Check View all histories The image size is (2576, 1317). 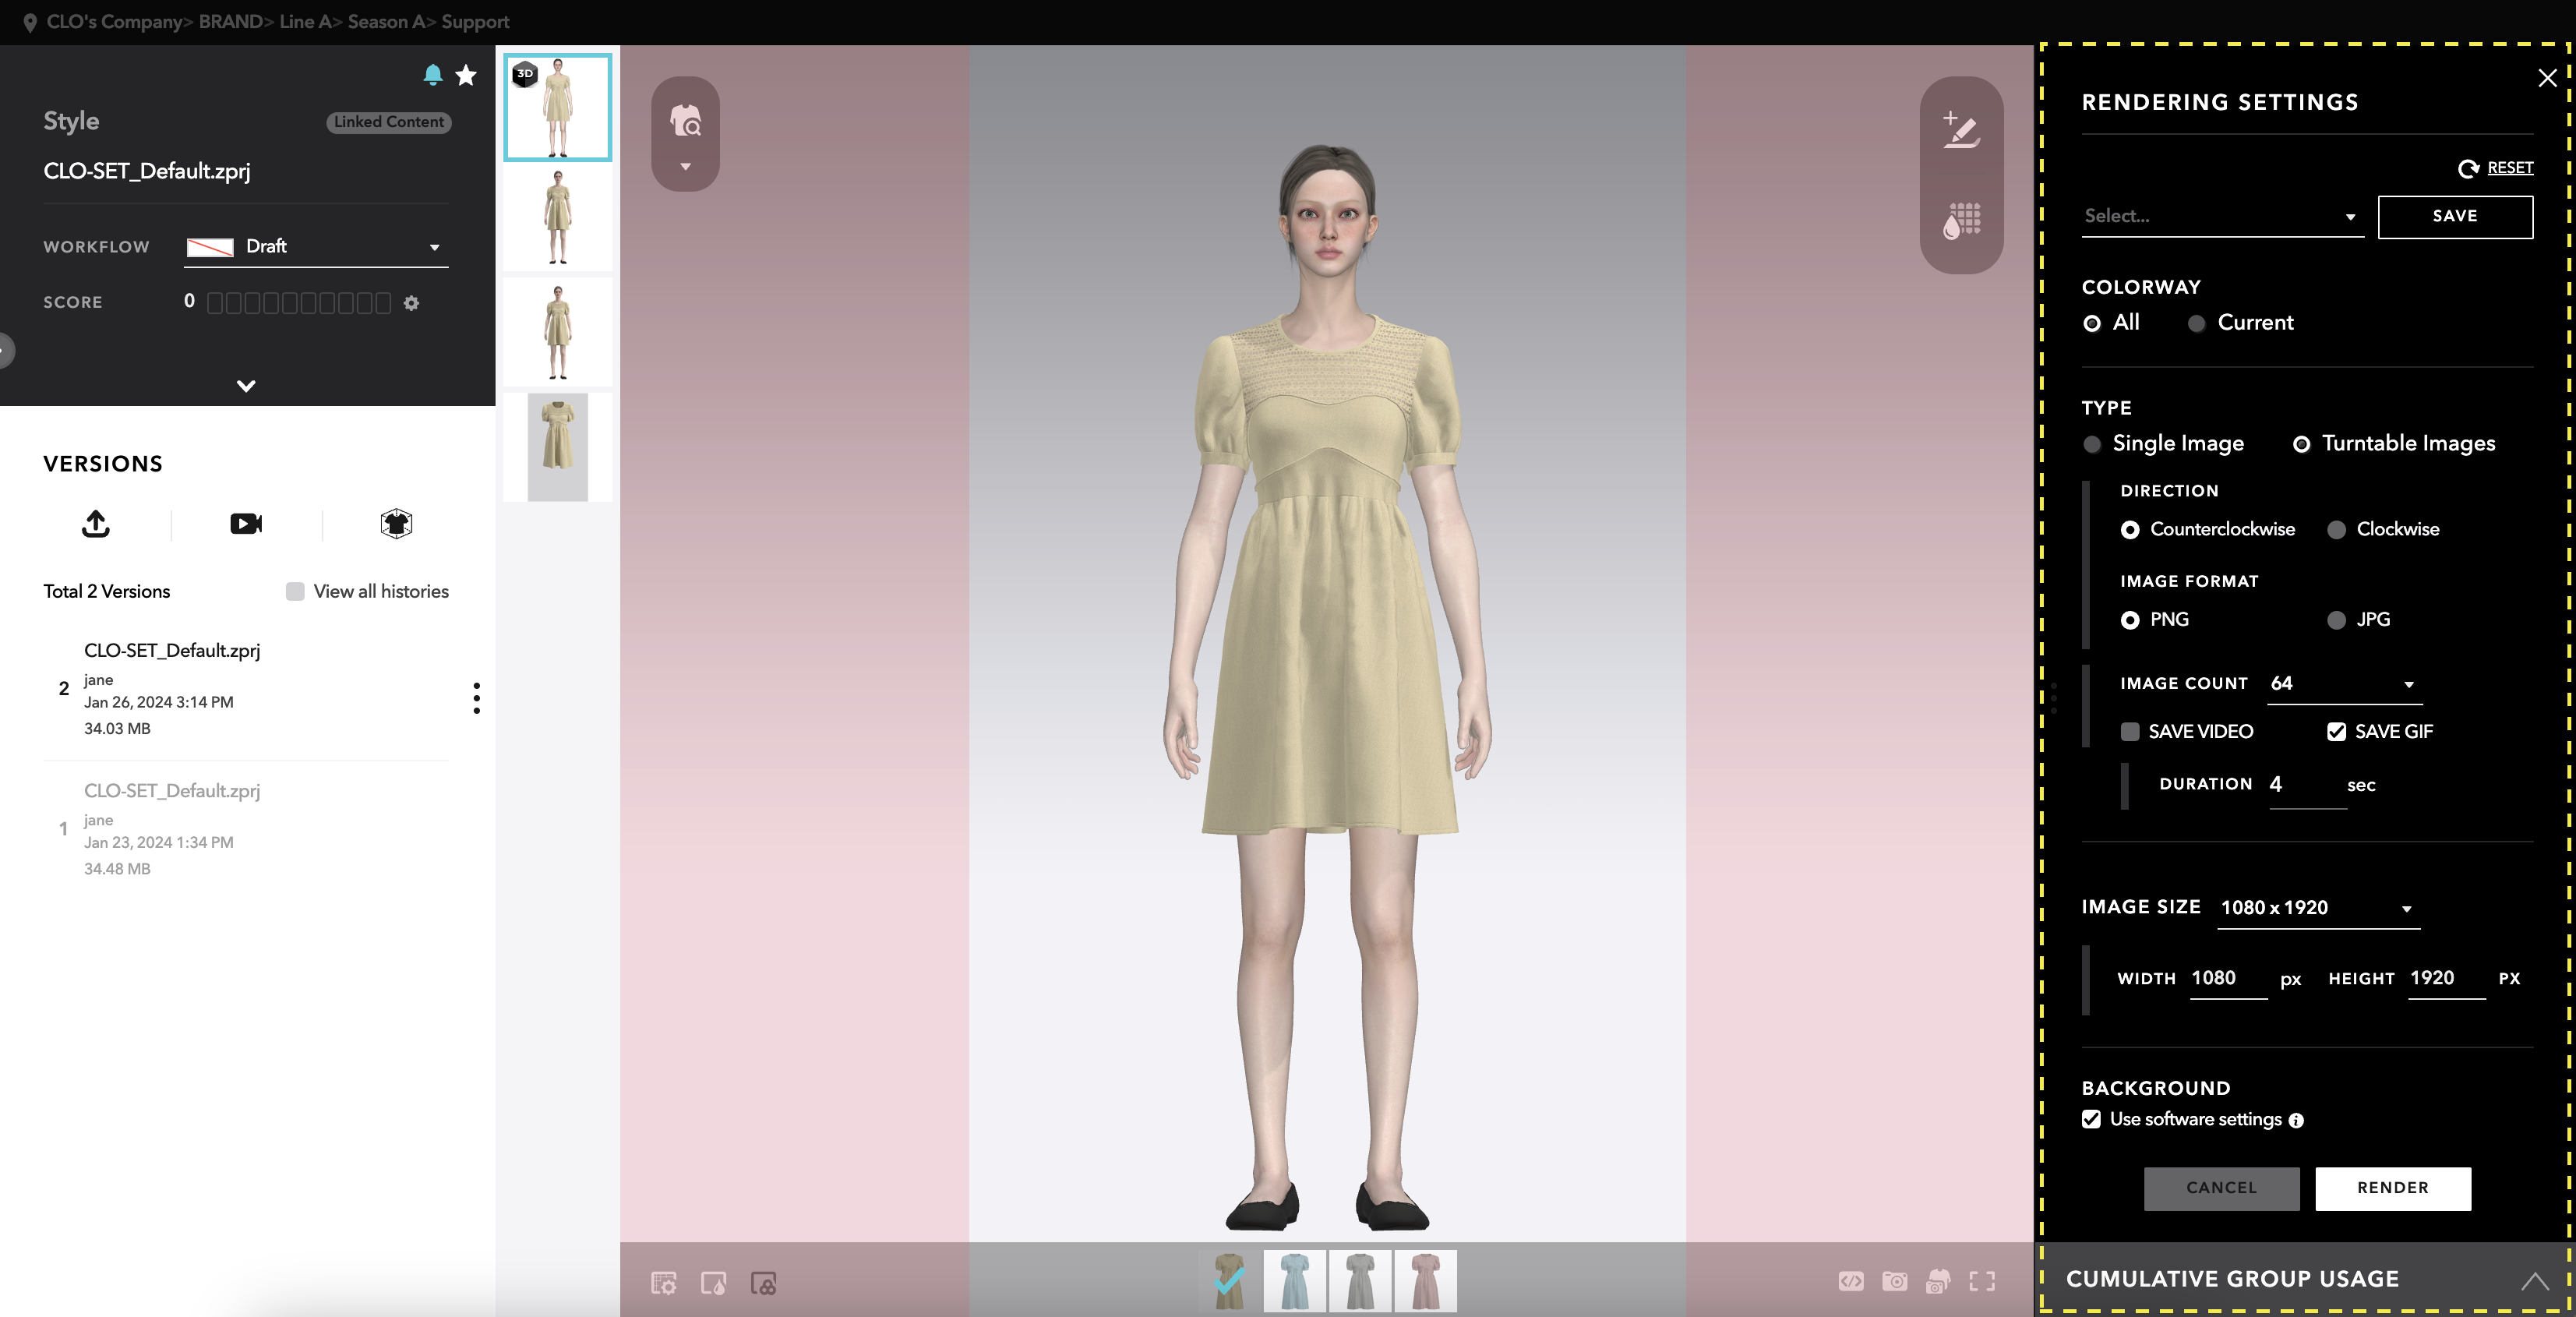[295, 591]
